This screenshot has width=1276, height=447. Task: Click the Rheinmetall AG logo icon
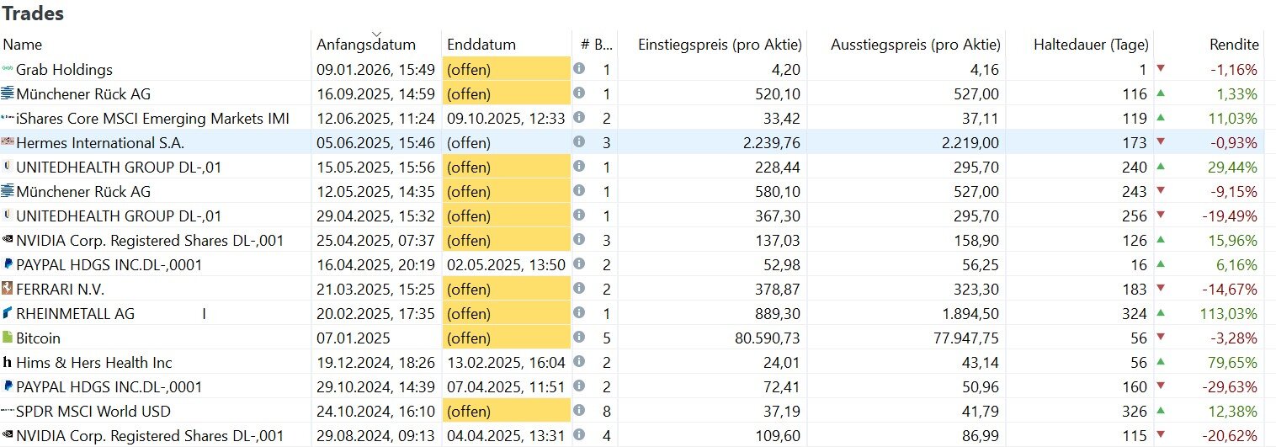(x=8, y=313)
